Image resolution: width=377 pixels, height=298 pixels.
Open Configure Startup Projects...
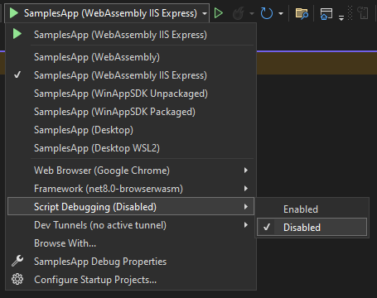(131, 280)
